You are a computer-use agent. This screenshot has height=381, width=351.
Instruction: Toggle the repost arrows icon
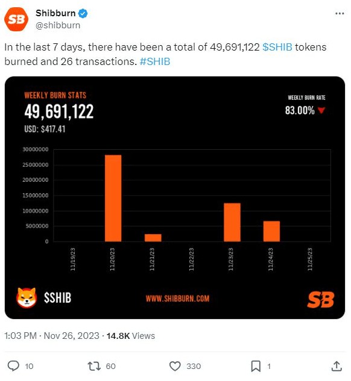pyautogui.click(x=94, y=366)
